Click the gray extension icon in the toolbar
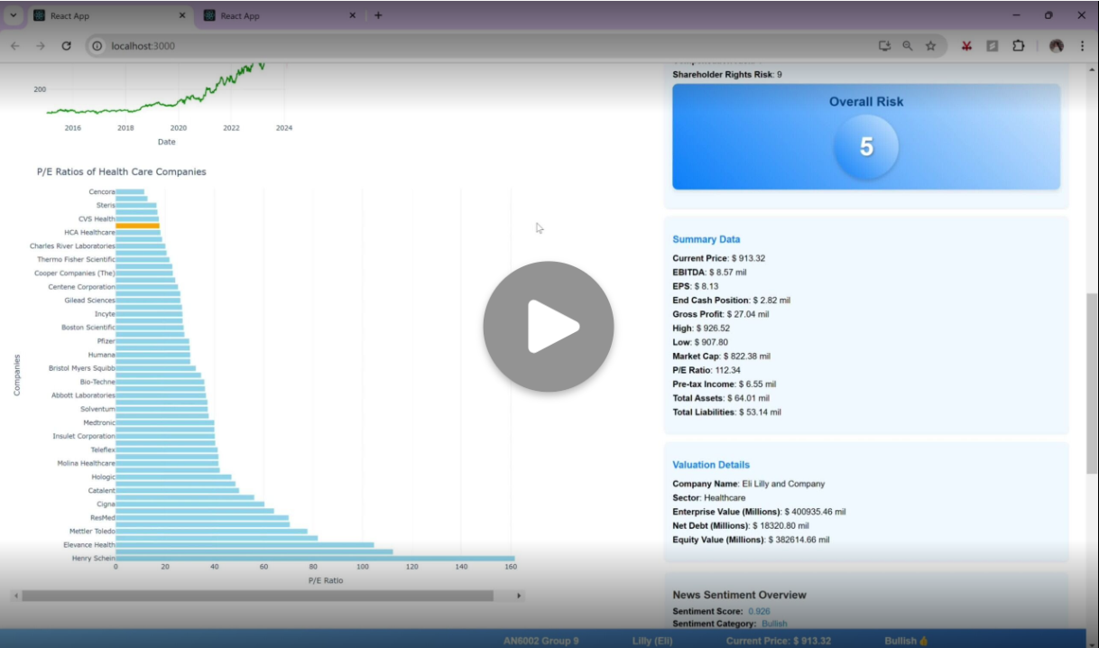Viewport: 1099px width, 648px height. (x=993, y=46)
